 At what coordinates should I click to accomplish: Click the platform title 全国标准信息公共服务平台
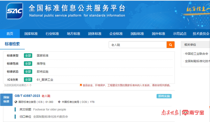(x=77, y=8)
